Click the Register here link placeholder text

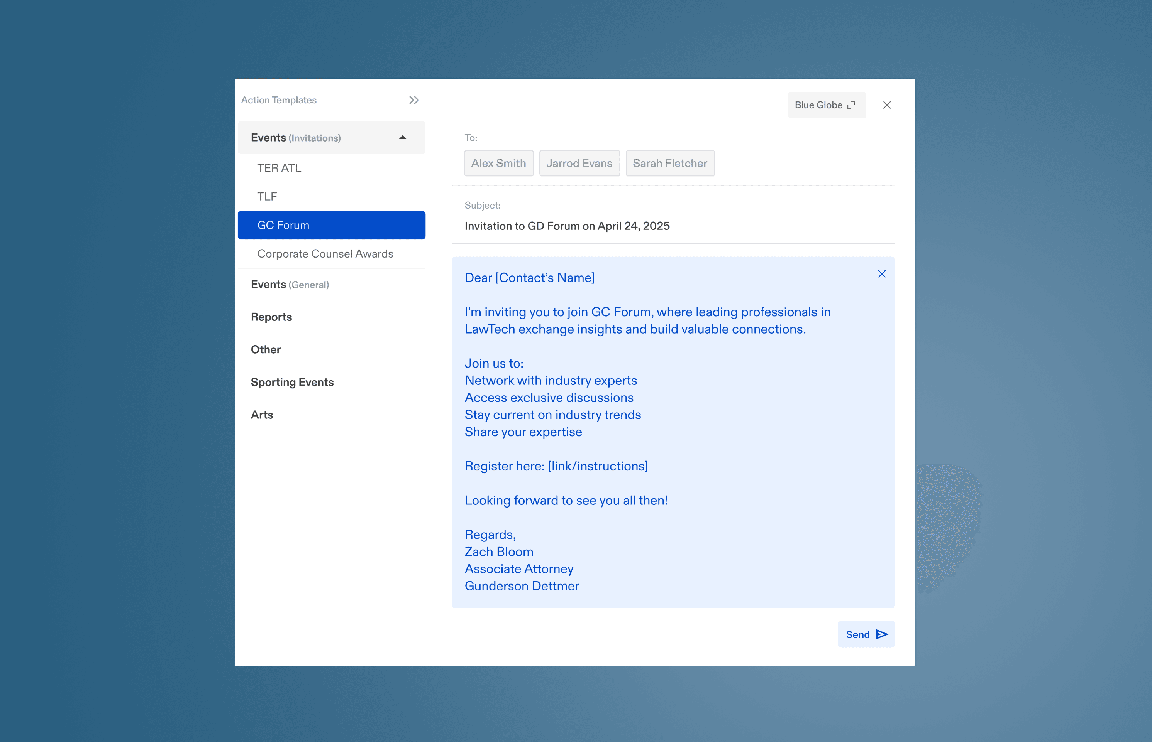pos(598,466)
